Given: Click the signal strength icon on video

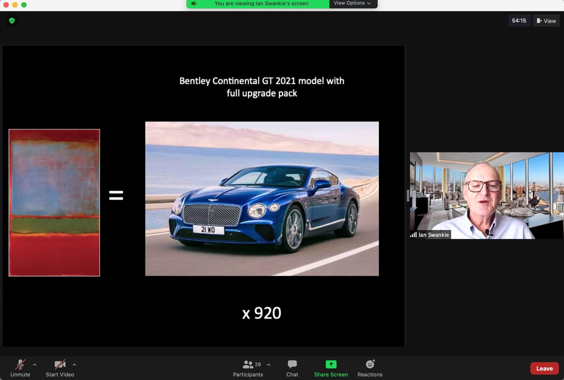Looking at the screenshot, I should 413,235.
